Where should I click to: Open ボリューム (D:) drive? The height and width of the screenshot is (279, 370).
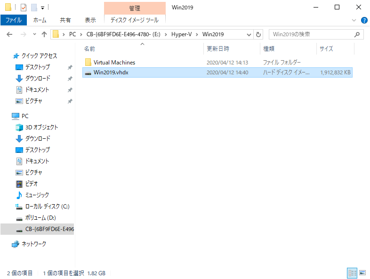click(x=40, y=218)
